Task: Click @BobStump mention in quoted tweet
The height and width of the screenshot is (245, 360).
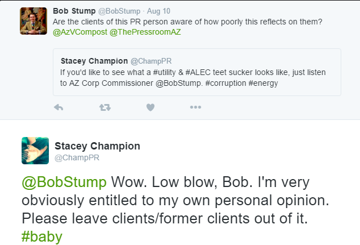Action: (164, 84)
